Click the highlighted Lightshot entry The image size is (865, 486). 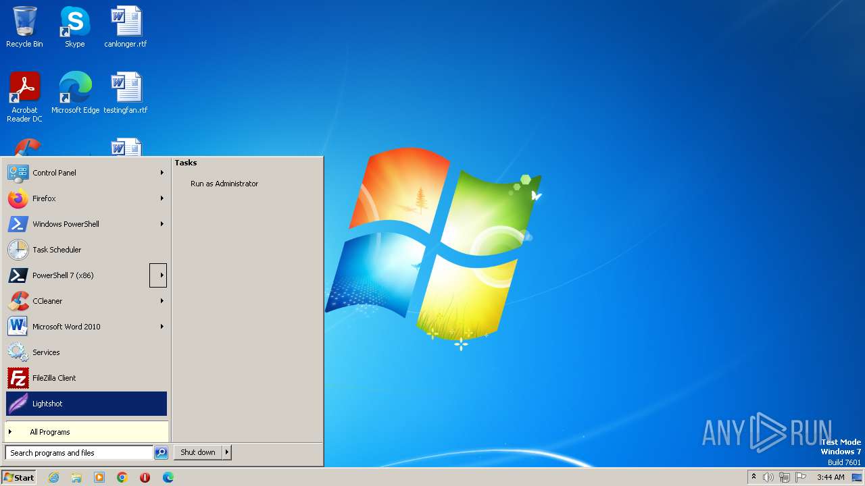point(86,404)
